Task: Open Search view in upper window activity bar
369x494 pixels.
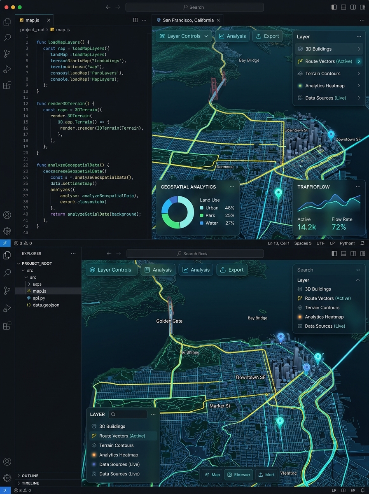Action: coord(7,38)
